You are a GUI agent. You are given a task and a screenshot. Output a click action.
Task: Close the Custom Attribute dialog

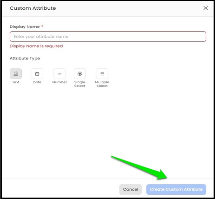tap(206, 8)
